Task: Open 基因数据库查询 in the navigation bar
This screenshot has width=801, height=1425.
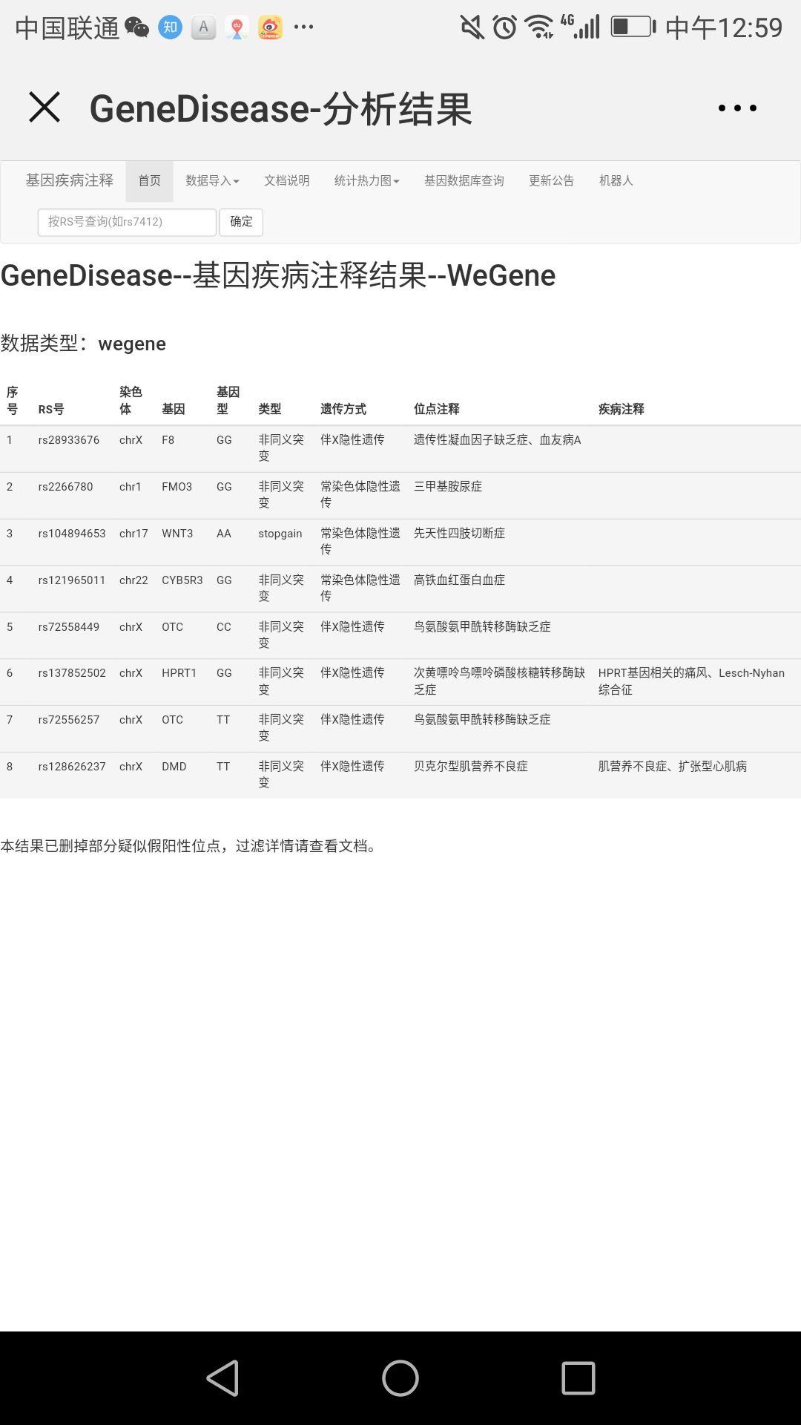Action: [x=464, y=181]
